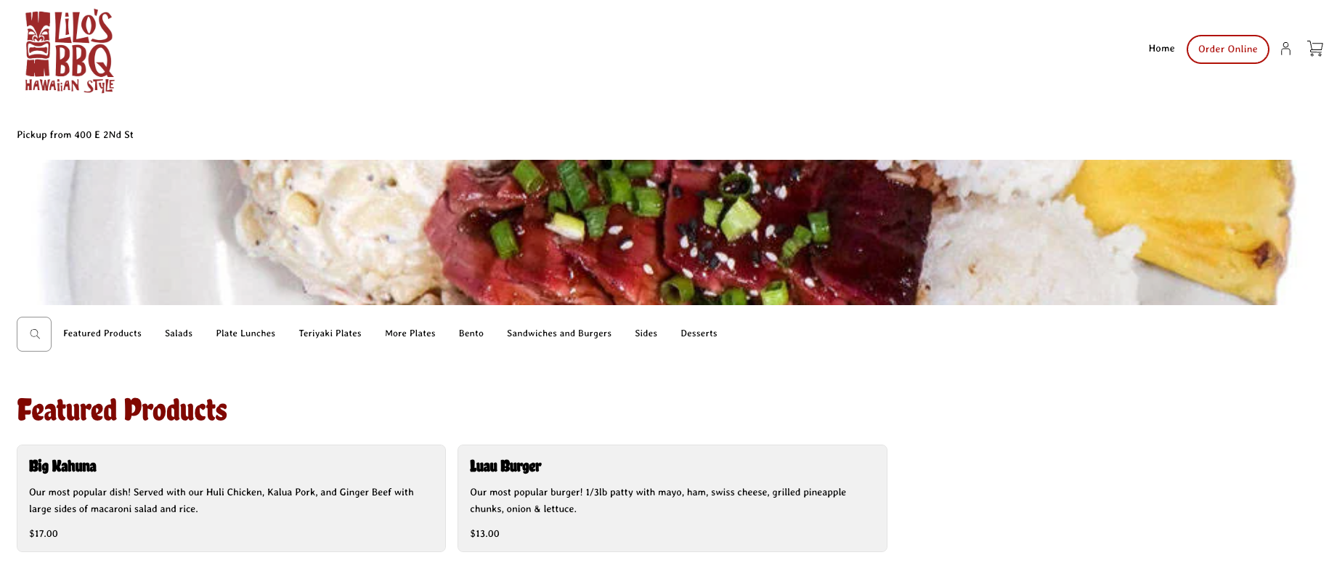View the More Plates category
Image resolution: width=1329 pixels, height=571 pixels.
pos(410,333)
